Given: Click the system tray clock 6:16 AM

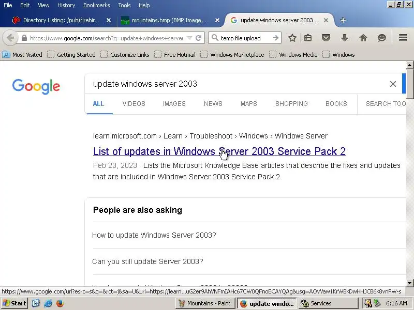Looking at the screenshot, I should (x=396, y=303).
